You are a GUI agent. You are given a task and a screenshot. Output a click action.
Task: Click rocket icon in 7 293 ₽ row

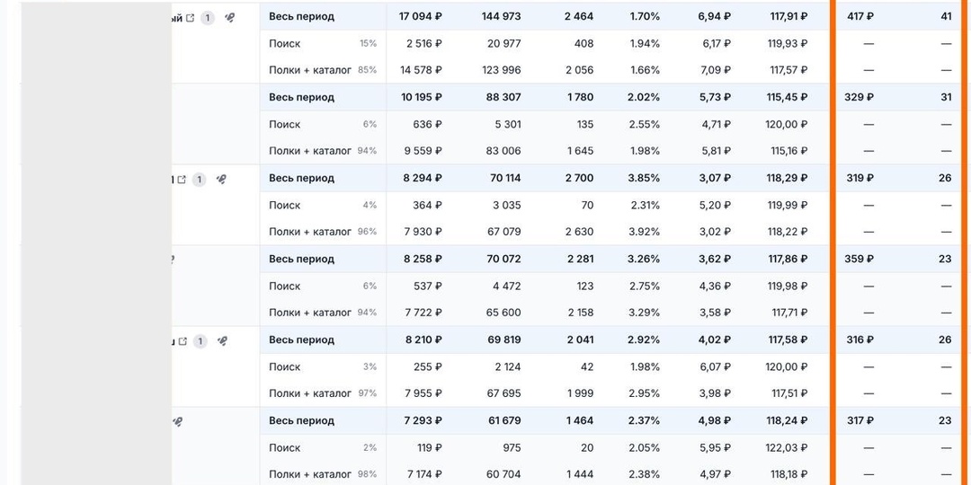point(177,422)
